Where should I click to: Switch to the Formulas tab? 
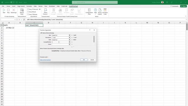[x=29, y=6]
